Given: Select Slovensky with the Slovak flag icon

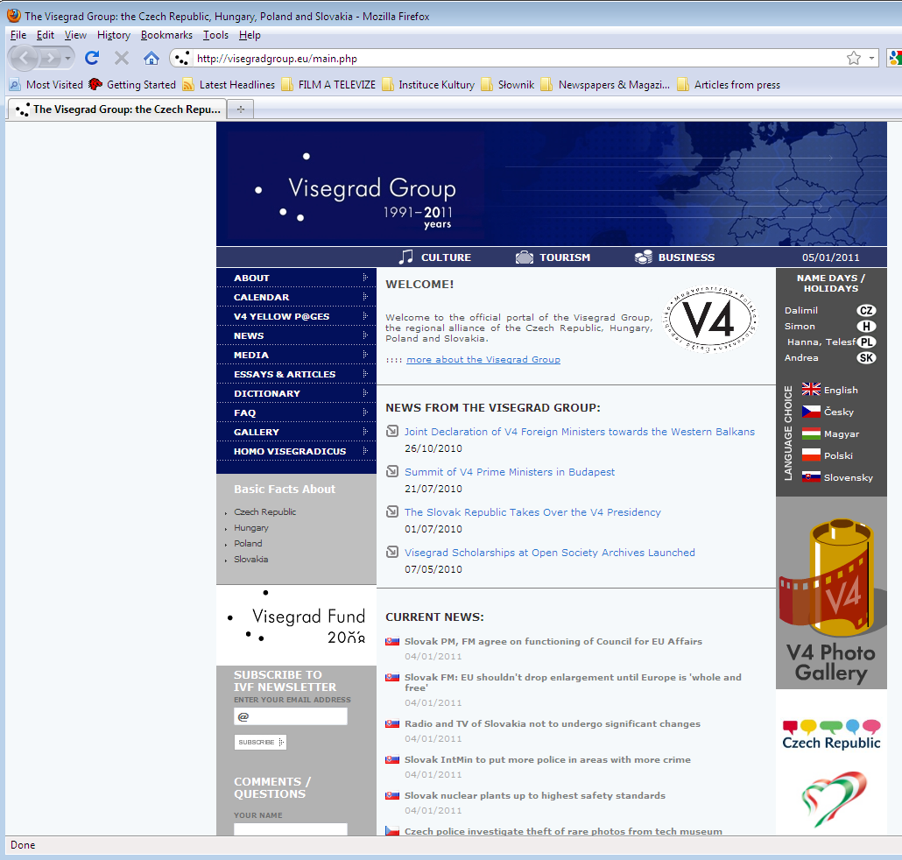Looking at the screenshot, I should click(x=811, y=477).
